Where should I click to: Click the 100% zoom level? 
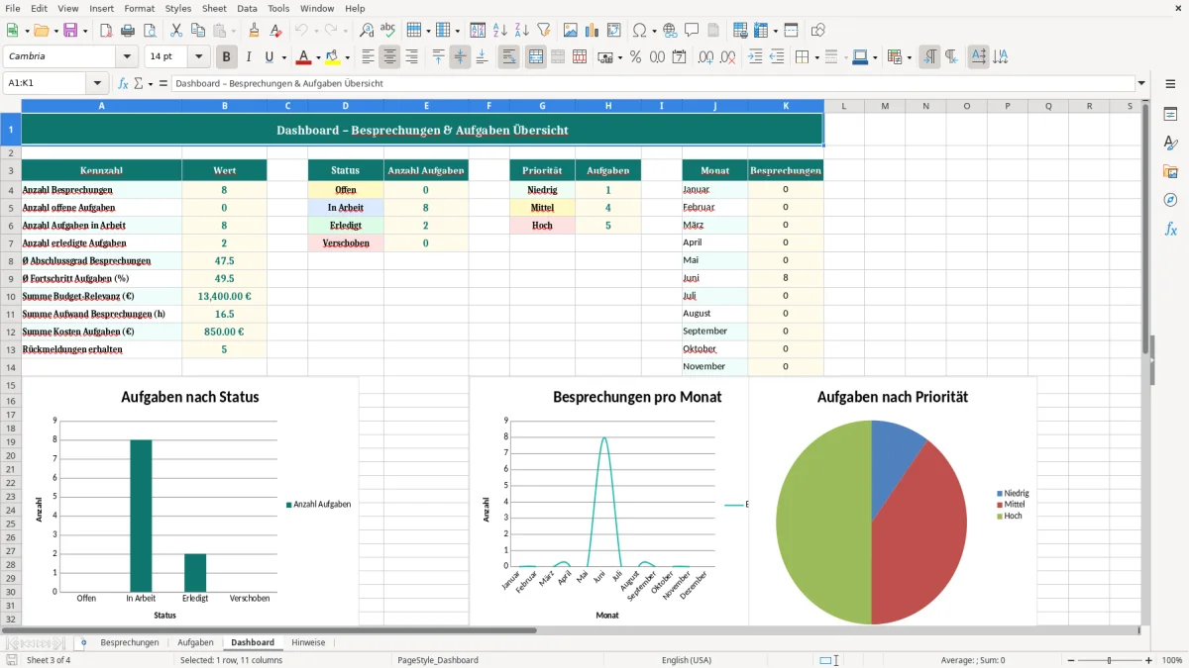(x=1171, y=660)
